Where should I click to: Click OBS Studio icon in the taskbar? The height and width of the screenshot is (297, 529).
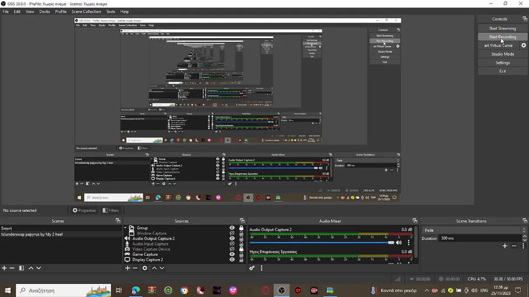282,291
